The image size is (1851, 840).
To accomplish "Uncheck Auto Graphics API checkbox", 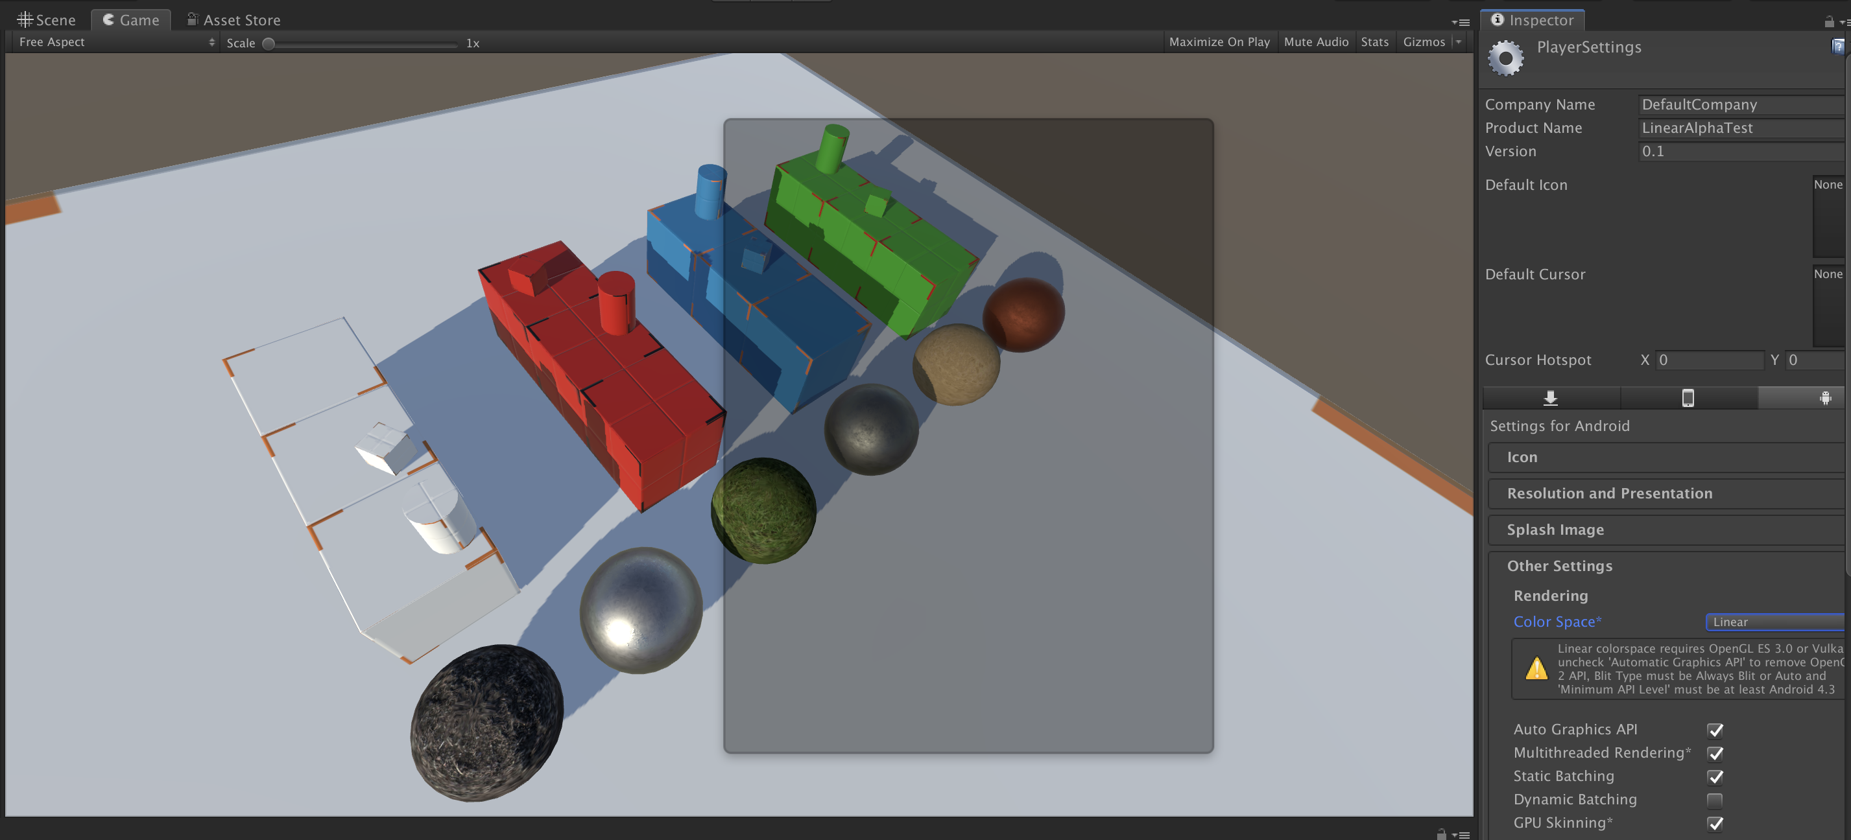I will [x=1714, y=730].
